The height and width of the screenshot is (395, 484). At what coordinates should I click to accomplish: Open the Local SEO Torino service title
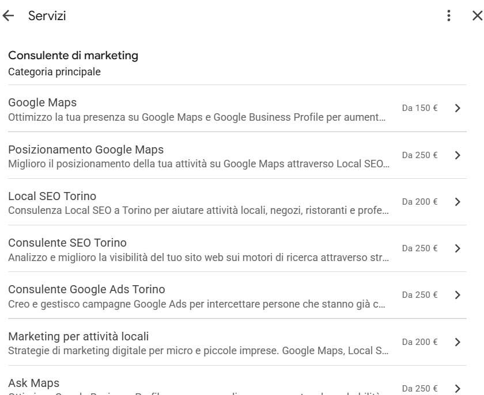(52, 196)
